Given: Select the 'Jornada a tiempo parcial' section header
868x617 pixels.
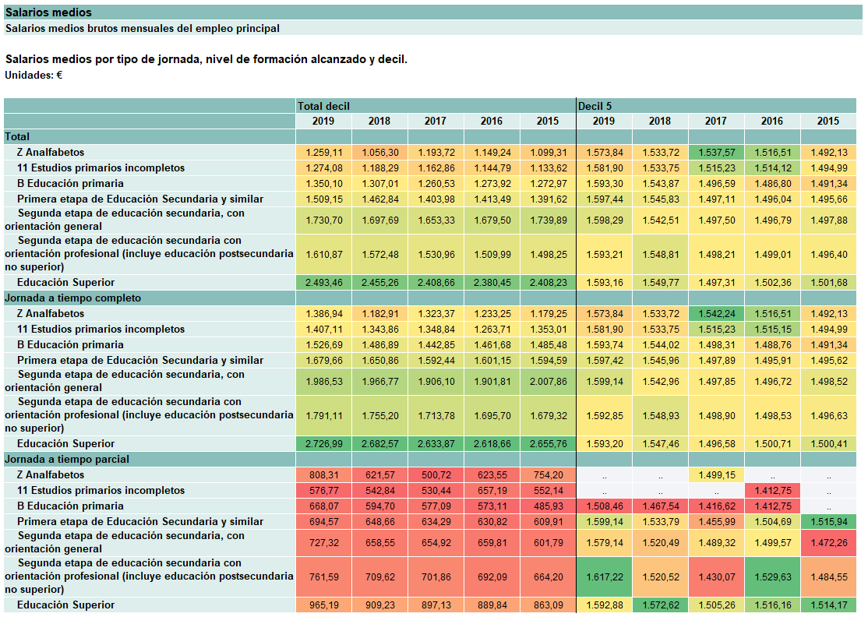Looking at the screenshot, I should point(430,460).
